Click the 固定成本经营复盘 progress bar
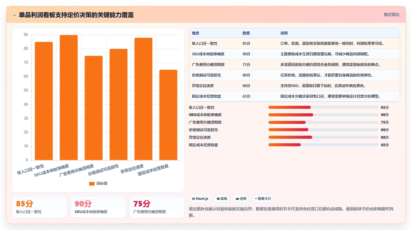The image size is (412, 230). 323,145
